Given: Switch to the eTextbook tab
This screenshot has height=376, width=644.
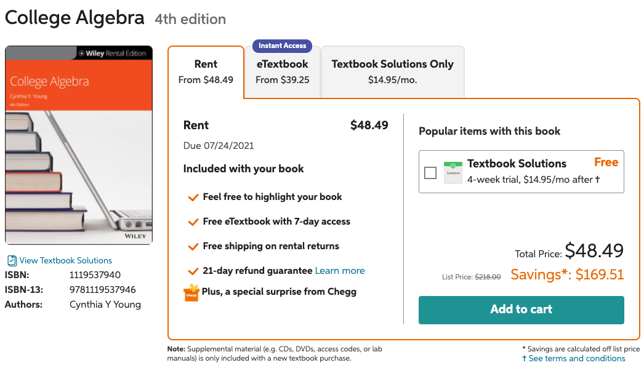Looking at the screenshot, I should click(283, 71).
